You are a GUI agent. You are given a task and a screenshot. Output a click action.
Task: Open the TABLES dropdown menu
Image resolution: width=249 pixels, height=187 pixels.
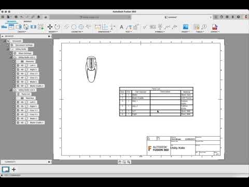200,32
